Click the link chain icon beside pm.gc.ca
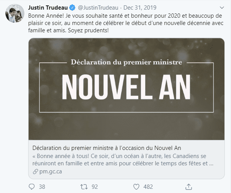The height and width of the screenshot is (193, 231). pyautogui.click(x=36, y=171)
